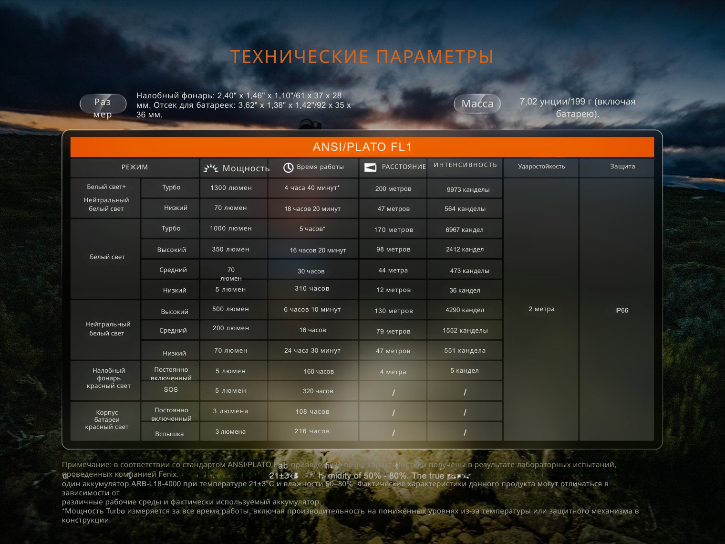Click the IP66 protection value
This screenshot has height=544, width=725.
pos(621,310)
